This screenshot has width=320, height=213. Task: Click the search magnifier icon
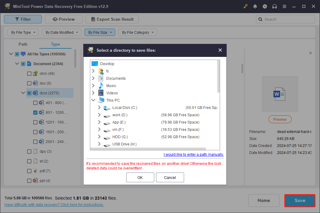[x=260, y=19]
